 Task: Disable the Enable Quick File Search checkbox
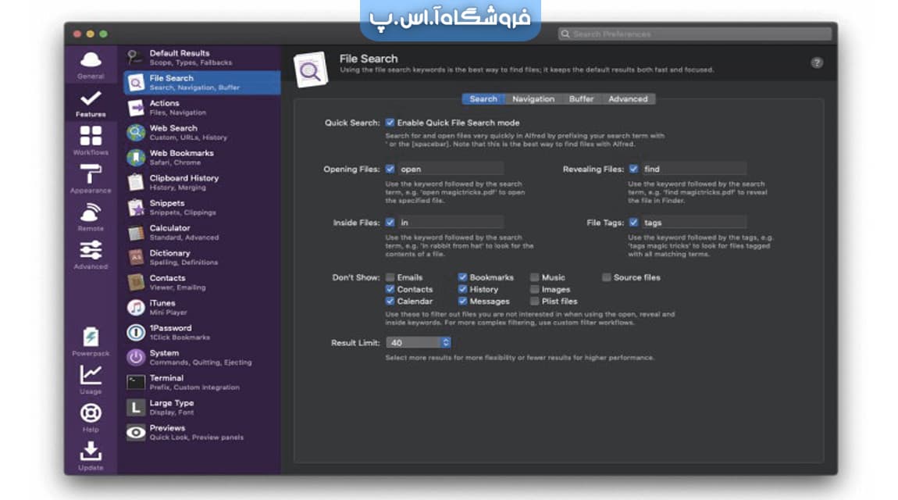click(390, 123)
